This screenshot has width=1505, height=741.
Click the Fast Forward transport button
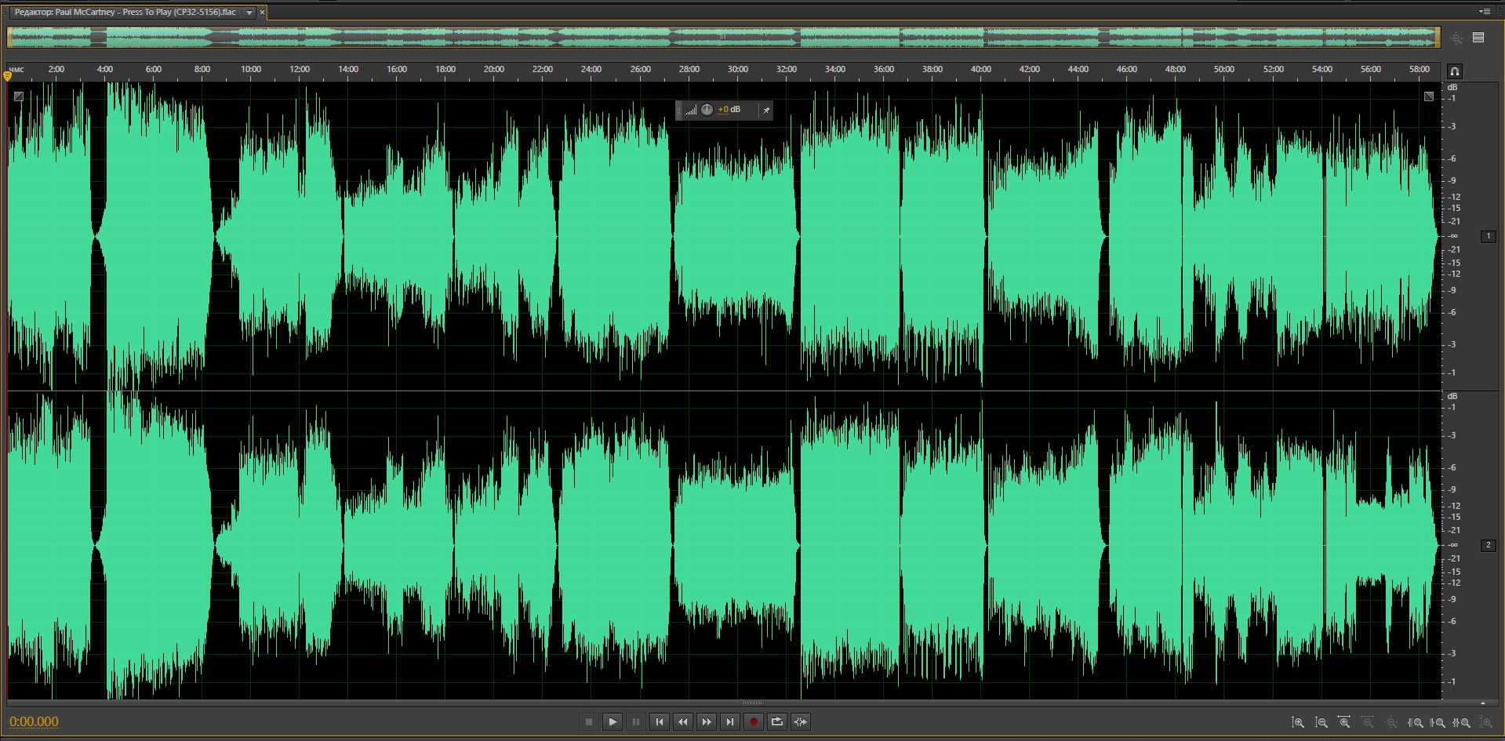coord(707,722)
